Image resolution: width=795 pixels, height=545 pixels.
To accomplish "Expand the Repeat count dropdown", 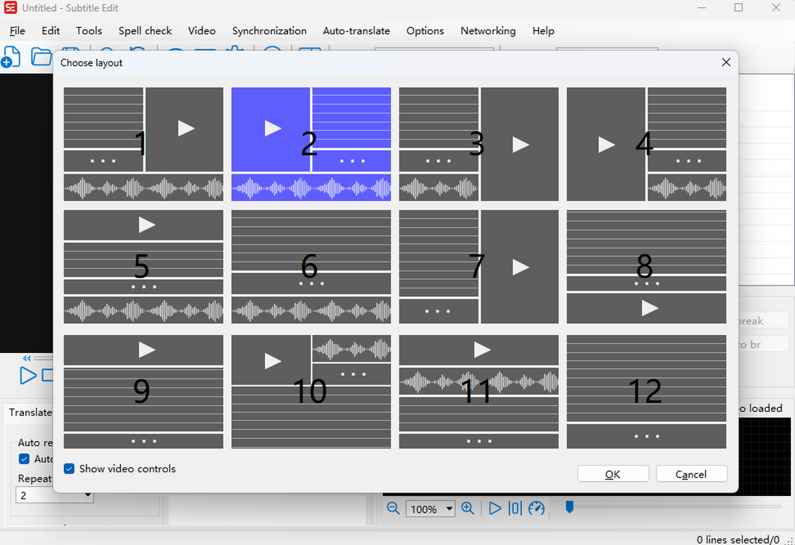I will [x=87, y=495].
